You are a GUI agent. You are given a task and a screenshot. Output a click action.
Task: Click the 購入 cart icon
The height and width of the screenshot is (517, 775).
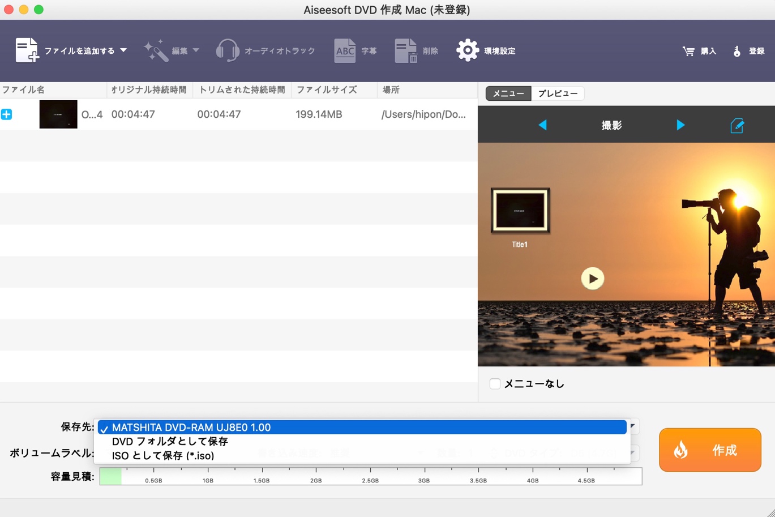tap(688, 51)
